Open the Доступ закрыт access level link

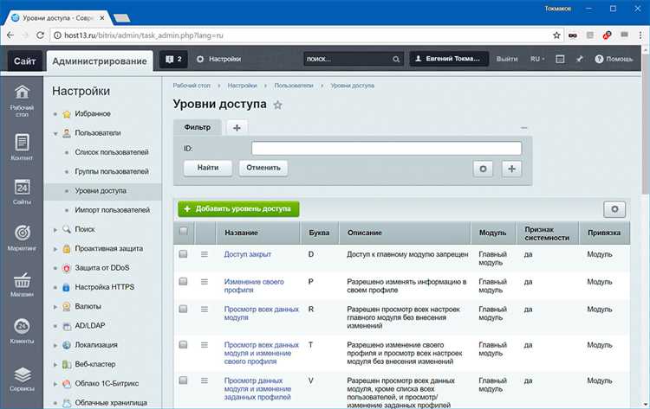(248, 254)
